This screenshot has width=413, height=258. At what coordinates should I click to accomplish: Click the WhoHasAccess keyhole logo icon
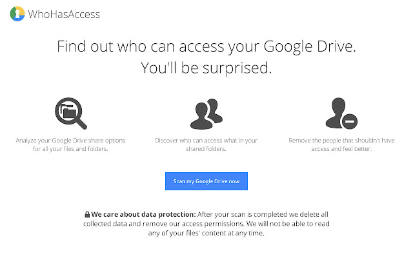click(19, 14)
